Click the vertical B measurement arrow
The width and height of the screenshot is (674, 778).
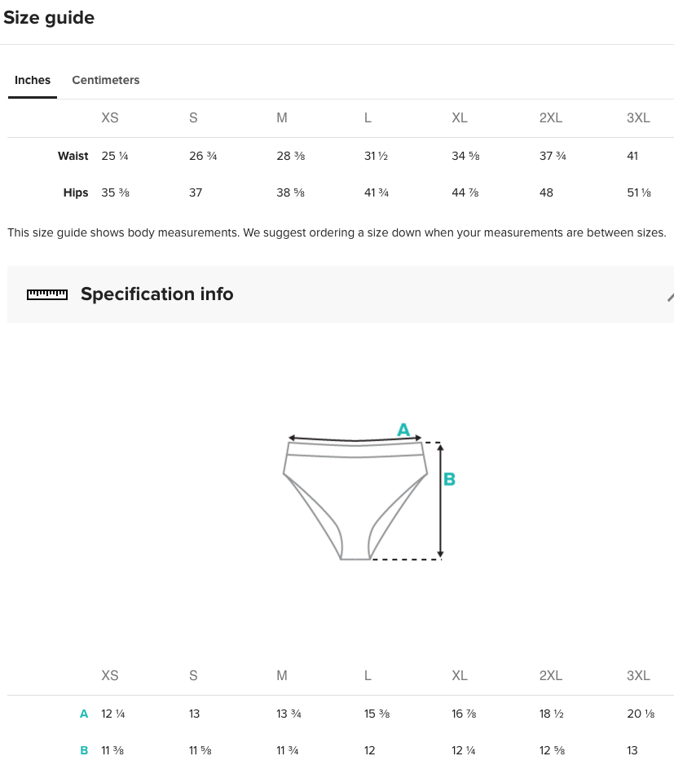click(x=440, y=502)
